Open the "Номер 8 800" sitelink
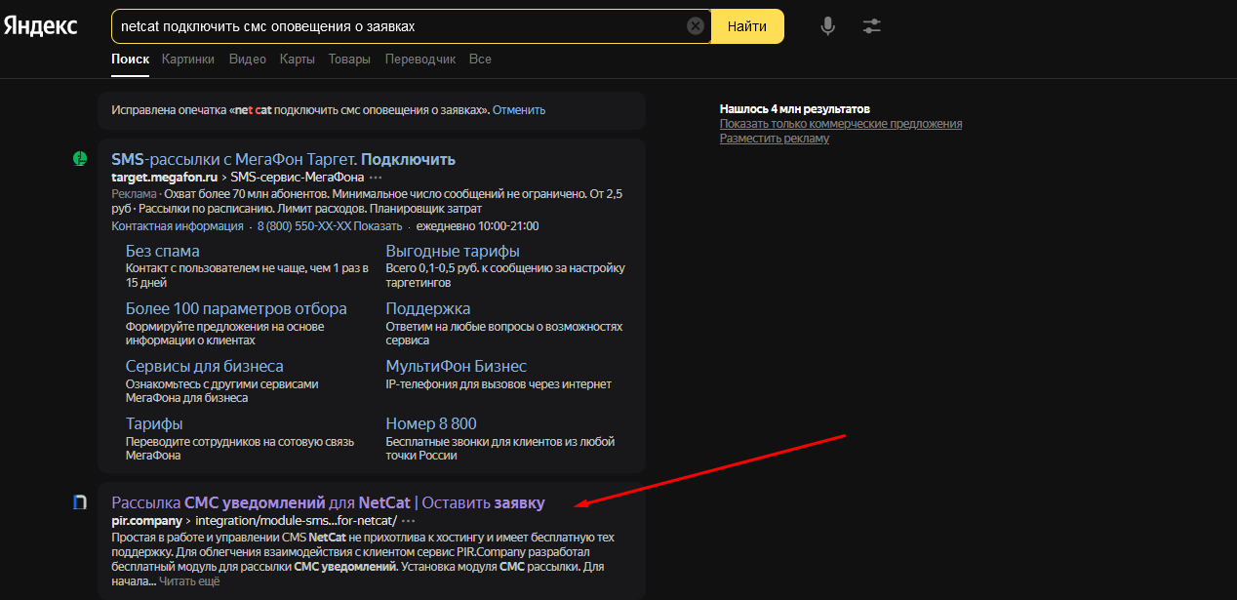 coord(431,424)
